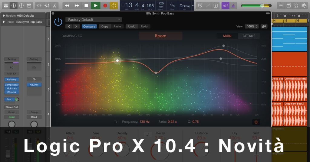
Task: Adjust the Bus 1 send level knob
Action: coord(17,99)
